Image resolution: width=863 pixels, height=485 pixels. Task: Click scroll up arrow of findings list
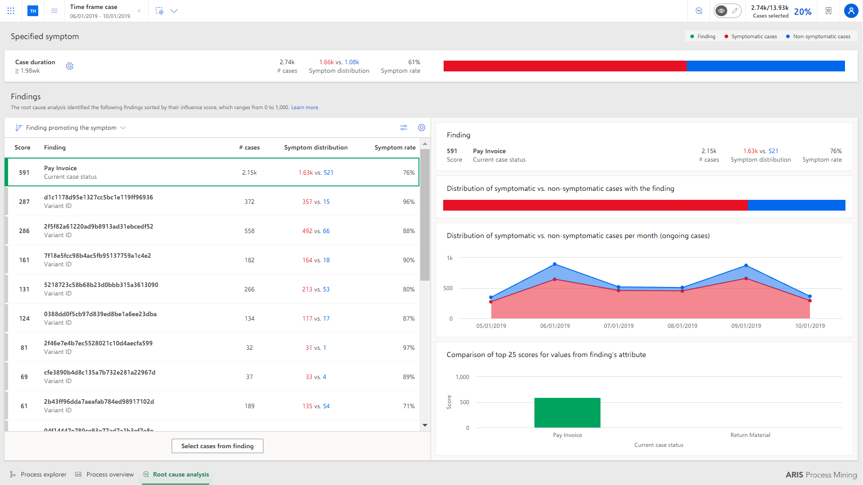coord(425,144)
